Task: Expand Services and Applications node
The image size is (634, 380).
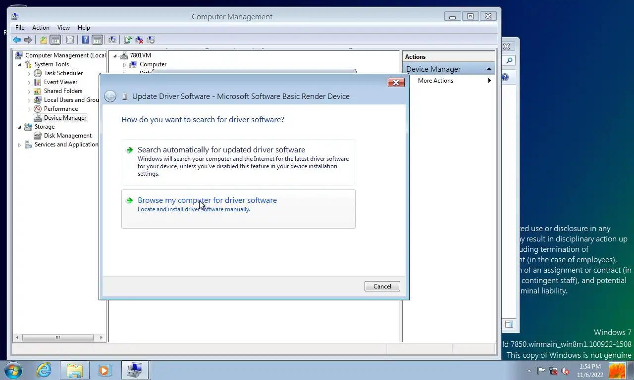Action: point(20,144)
